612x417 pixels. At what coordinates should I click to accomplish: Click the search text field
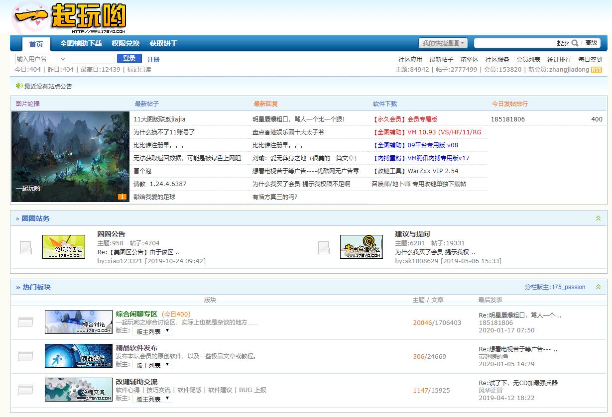[515, 43]
